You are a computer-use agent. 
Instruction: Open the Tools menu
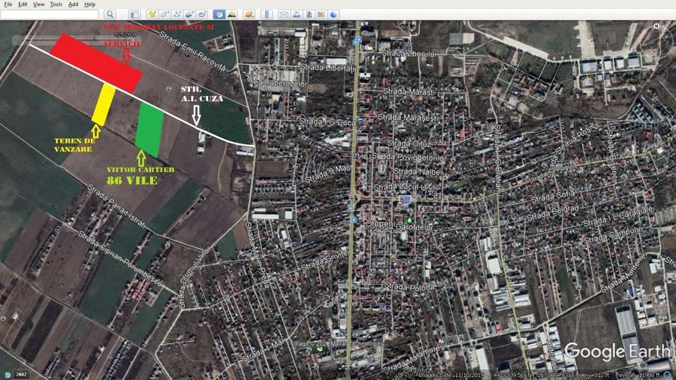(x=56, y=4)
